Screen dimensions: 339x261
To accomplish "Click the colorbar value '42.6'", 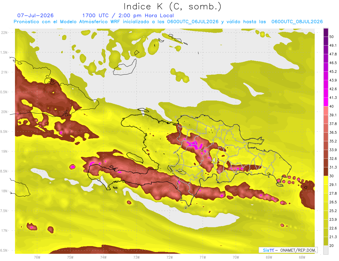I will point(333,89).
